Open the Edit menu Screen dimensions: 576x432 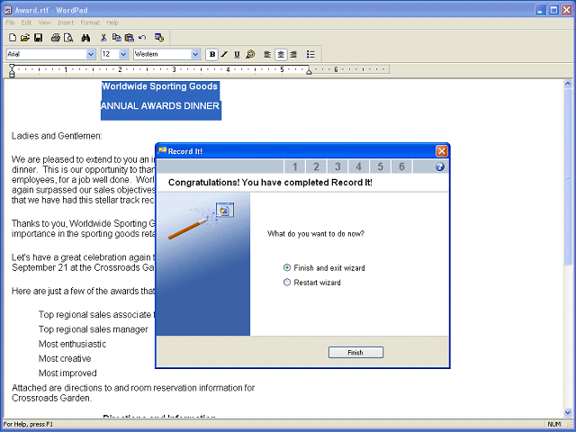click(26, 22)
